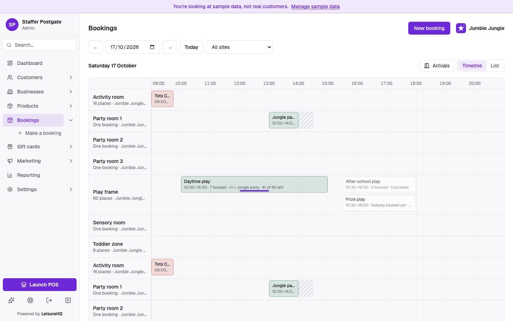Click the plus icon beside Make a booking

click(x=20, y=133)
